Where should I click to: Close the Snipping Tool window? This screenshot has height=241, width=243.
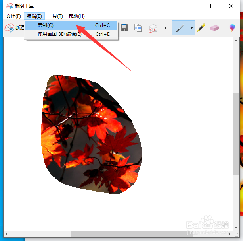(231, 6)
